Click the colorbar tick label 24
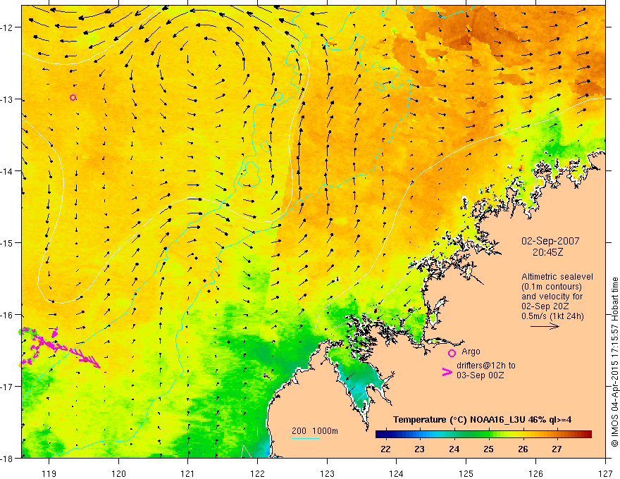This screenshot has height=479, width=620. 454,449
